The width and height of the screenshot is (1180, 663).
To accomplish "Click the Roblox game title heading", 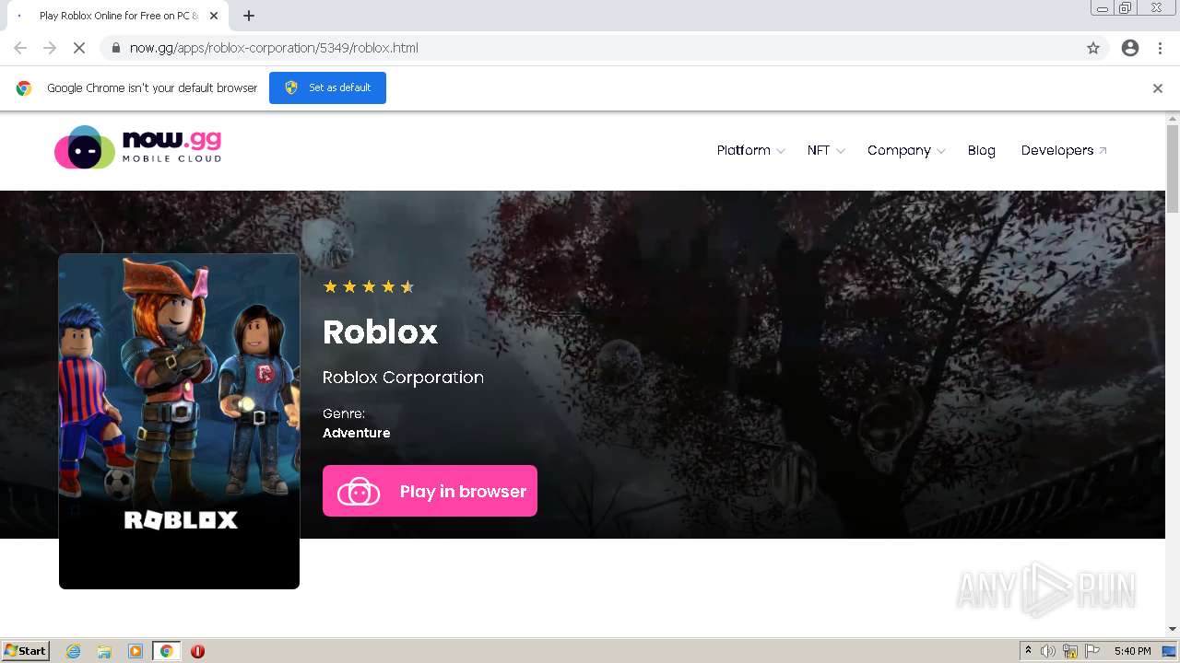I will tap(380, 331).
